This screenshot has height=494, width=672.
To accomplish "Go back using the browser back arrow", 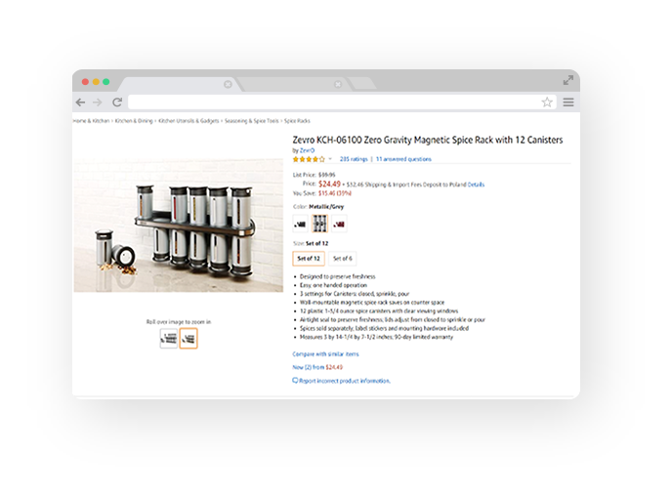I will tap(80, 103).
